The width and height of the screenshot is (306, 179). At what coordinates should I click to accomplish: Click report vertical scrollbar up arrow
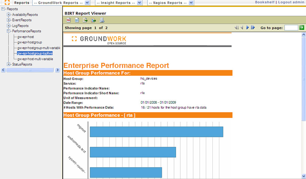coord(304,35)
